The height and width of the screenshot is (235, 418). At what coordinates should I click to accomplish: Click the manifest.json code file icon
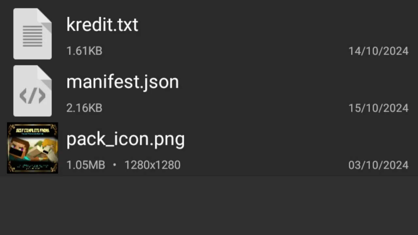click(32, 91)
